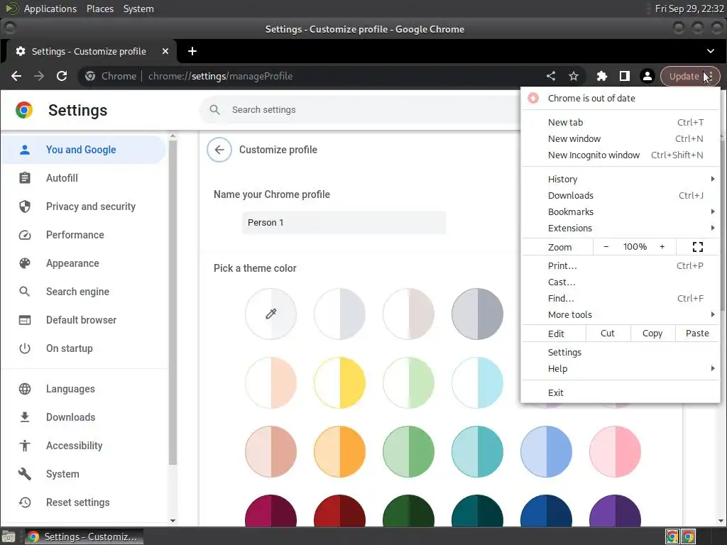
Task: Choose New window from the menu
Action: click(621, 138)
